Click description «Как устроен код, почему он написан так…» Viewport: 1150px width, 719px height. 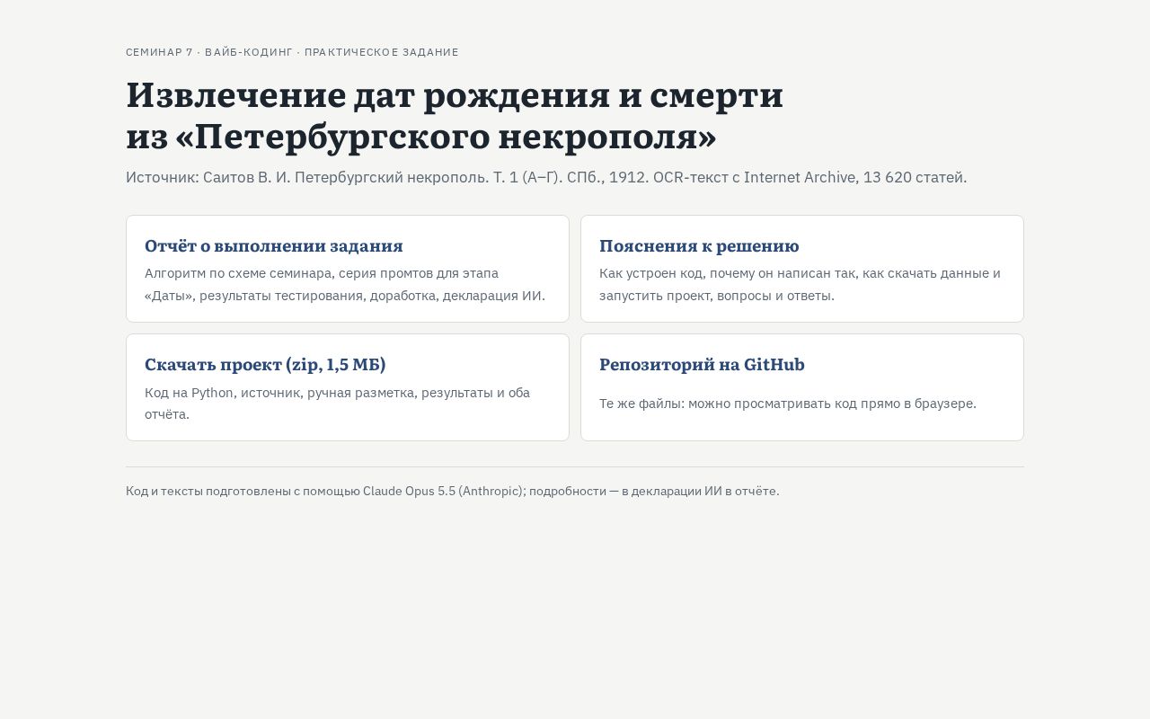click(800, 284)
